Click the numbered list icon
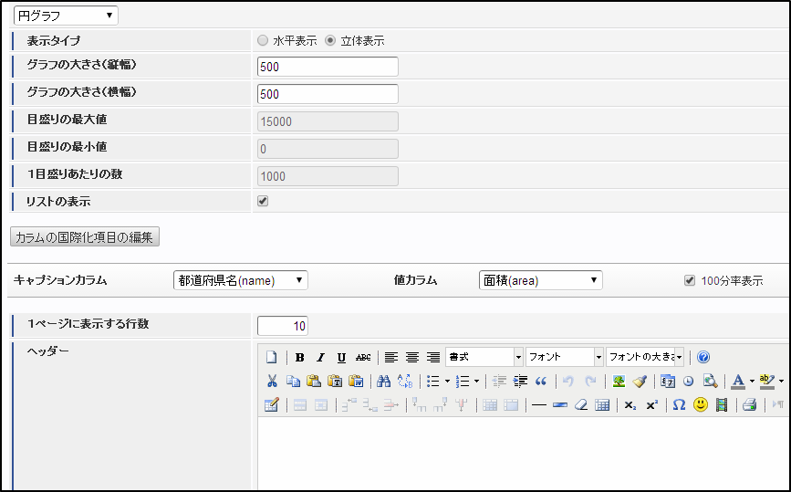This screenshot has width=791, height=492. pyautogui.click(x=463, y=381)
